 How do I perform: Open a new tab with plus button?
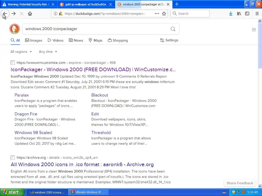(177, 4)
